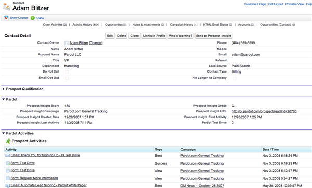Screen dimensions: 312x188
Task: Click the Type column header
Action: pos(166,149)
